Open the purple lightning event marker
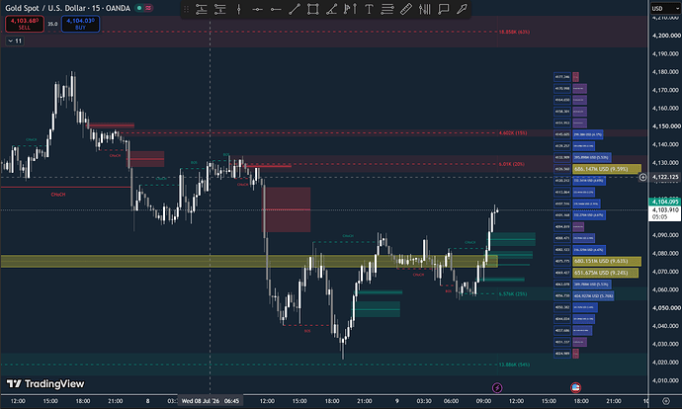The height and width of the screenshot is (409, 682). pos(497,387)
